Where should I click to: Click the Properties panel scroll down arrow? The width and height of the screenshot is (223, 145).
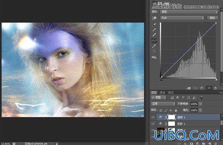[x=222, y=84]
